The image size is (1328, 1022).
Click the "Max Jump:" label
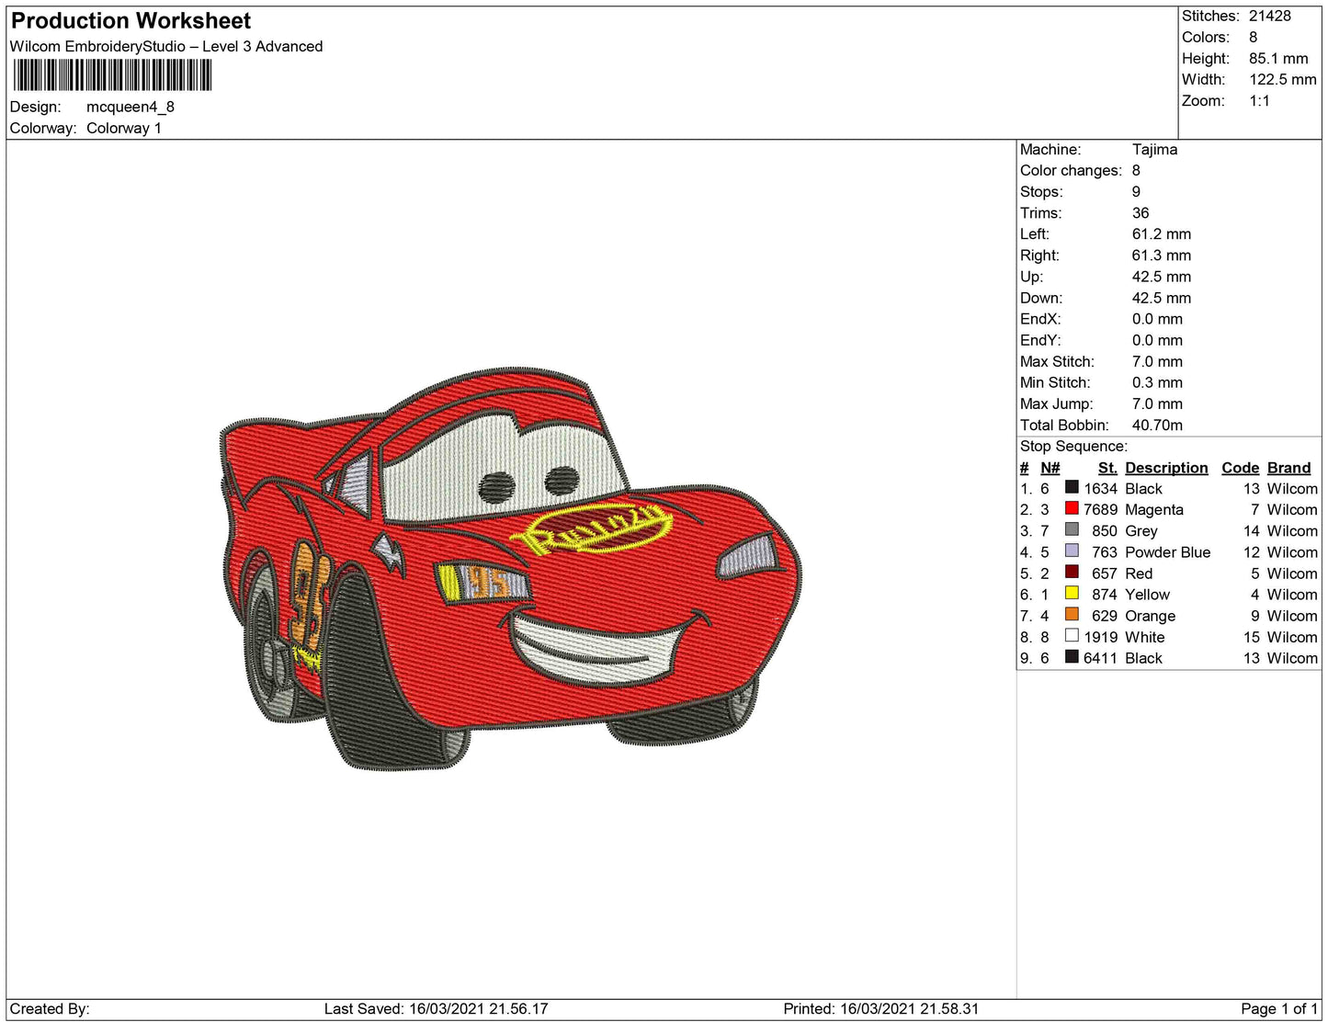(1056, 403)
